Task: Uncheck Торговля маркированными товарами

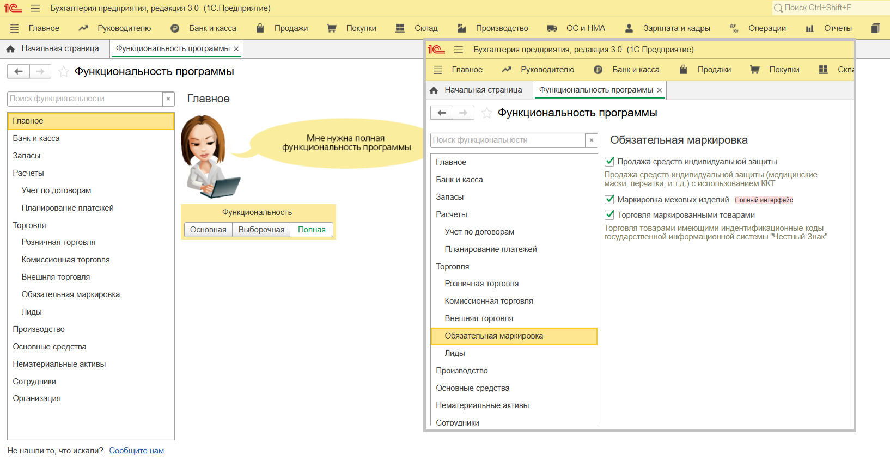Action: click(609, 215)
